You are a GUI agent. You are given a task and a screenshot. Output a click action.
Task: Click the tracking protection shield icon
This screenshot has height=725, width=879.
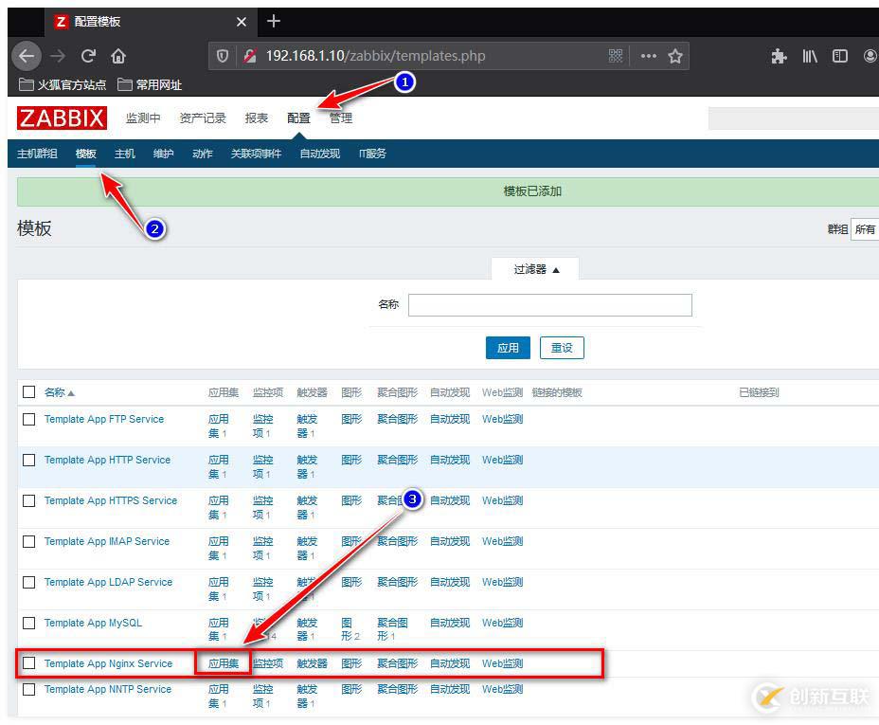tap(223, 56)
